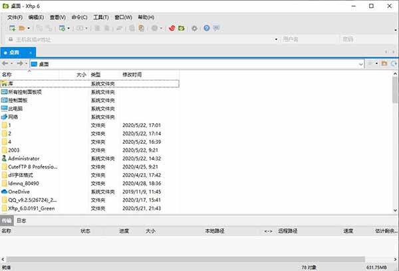Go back using the left arrow button
Image resolution: width=399 pixels, height=271 pixels.
click(5, 63)
